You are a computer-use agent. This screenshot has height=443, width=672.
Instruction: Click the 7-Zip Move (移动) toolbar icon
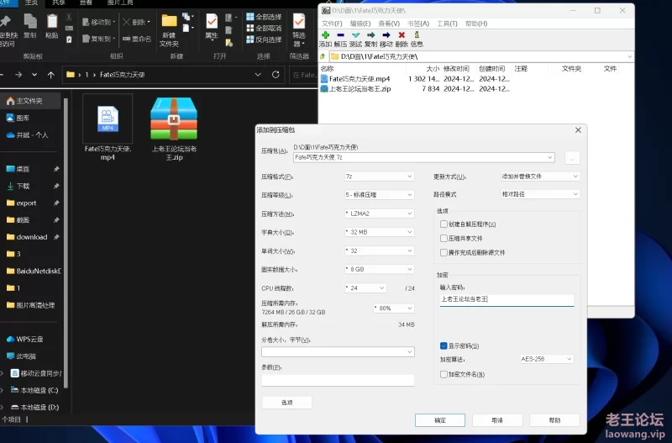[386, 35]
